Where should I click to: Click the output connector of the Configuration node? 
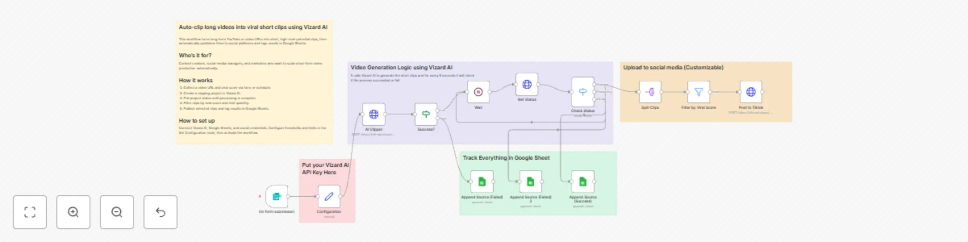pos(340,196)
